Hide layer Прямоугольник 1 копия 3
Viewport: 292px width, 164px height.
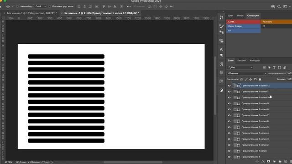click(229, 139)
